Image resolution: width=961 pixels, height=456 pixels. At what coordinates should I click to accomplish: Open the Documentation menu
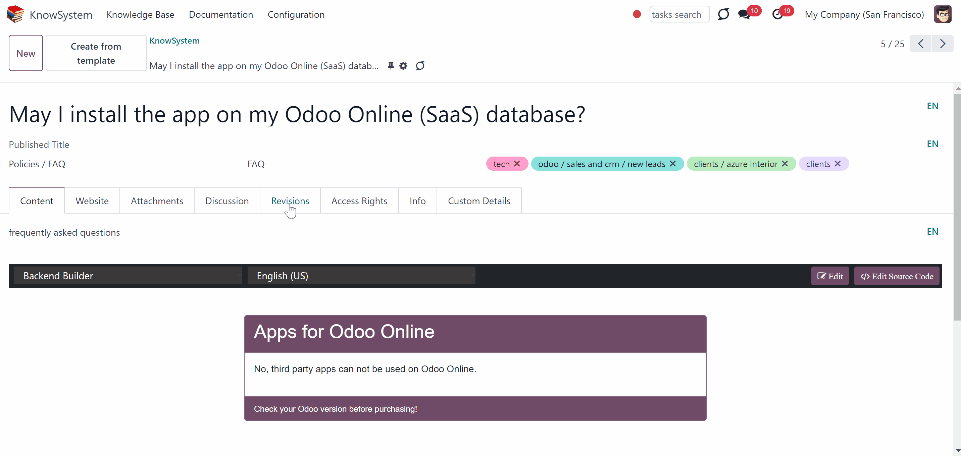221,14
